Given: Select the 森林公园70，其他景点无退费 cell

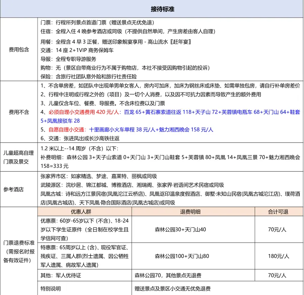Looking at the screenshot, I should click(193, 275).
